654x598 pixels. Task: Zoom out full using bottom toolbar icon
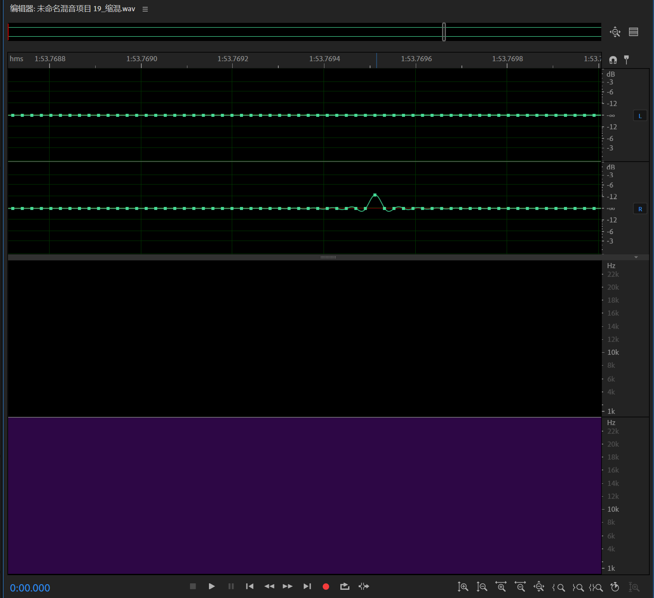tap(539, 587)
